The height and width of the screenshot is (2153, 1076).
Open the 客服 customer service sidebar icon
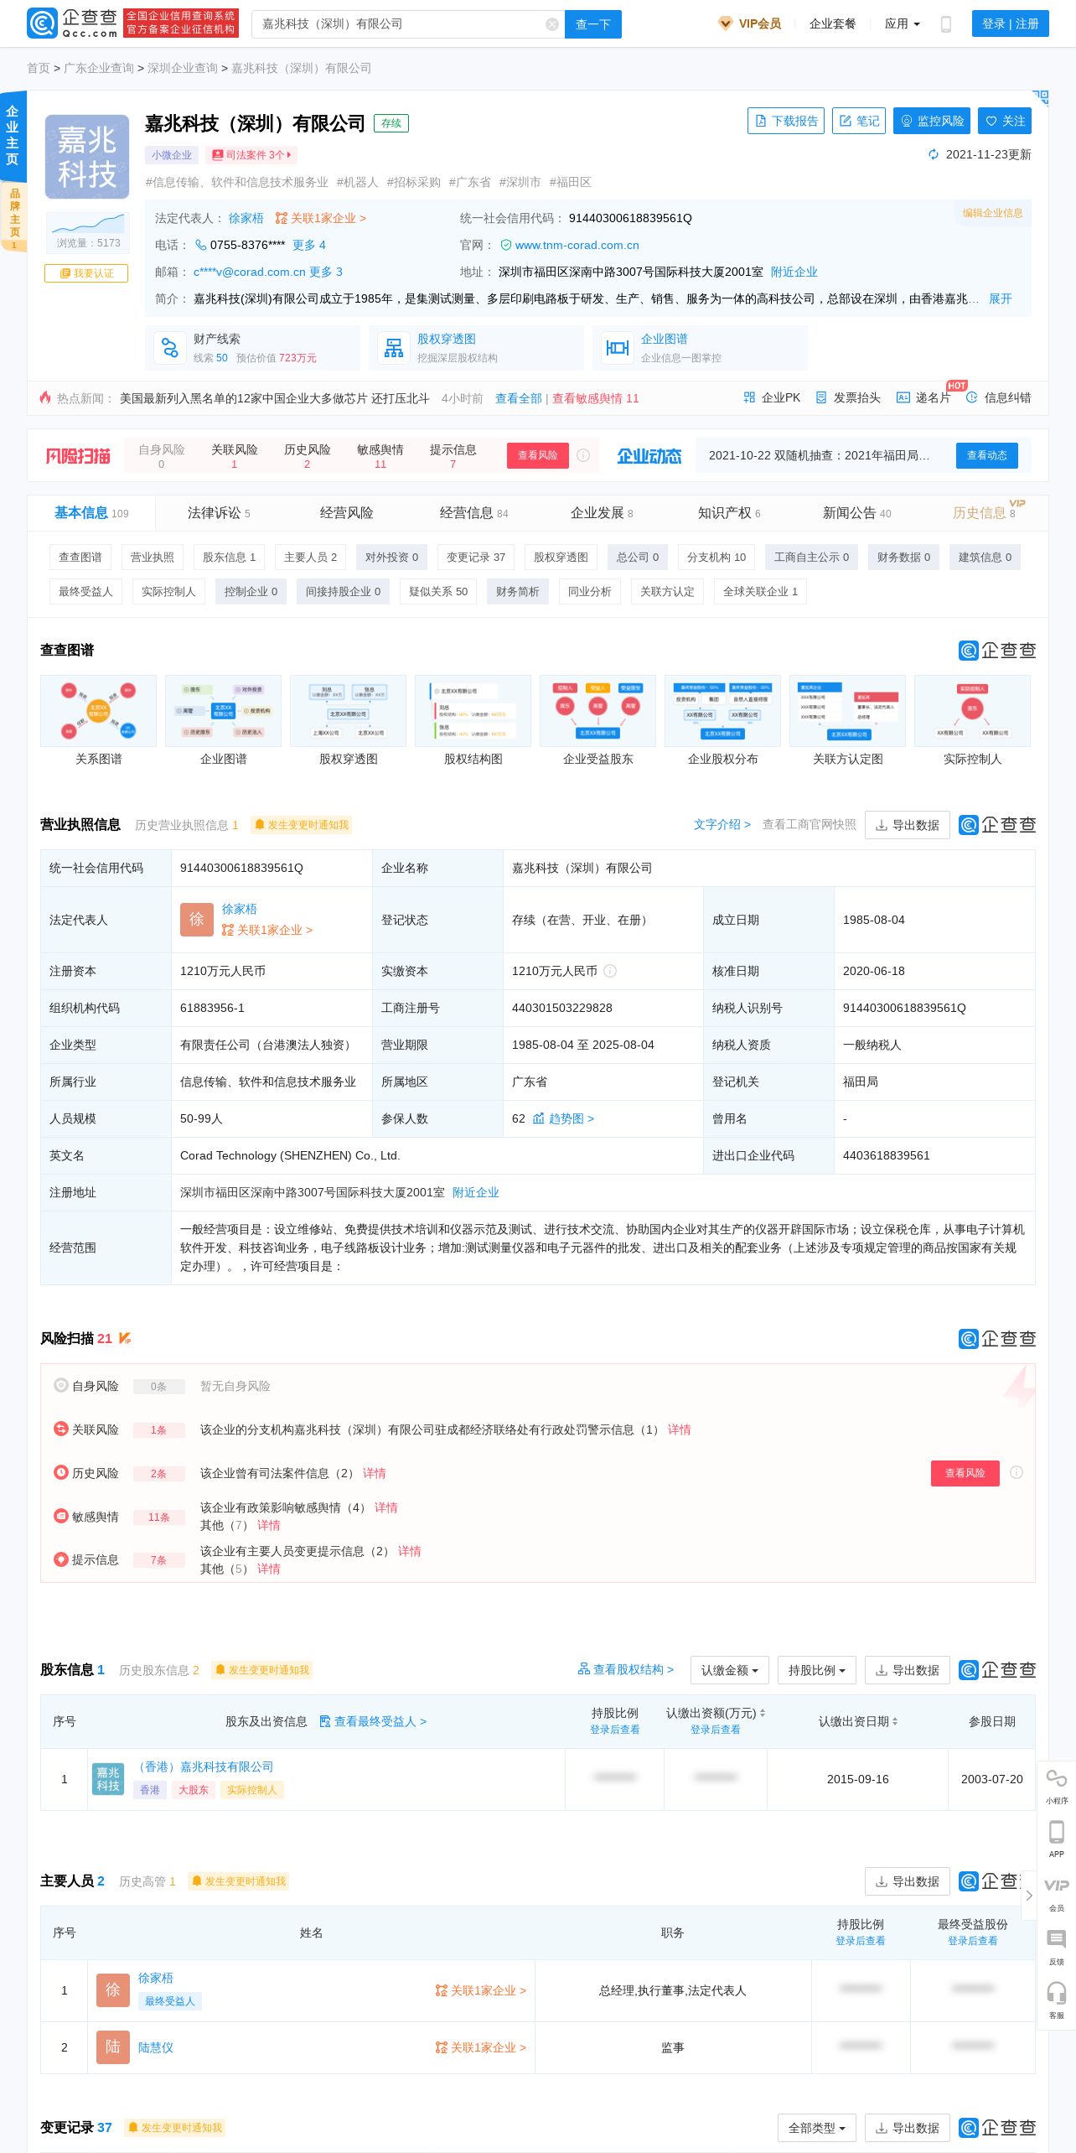[1057, 2000]
